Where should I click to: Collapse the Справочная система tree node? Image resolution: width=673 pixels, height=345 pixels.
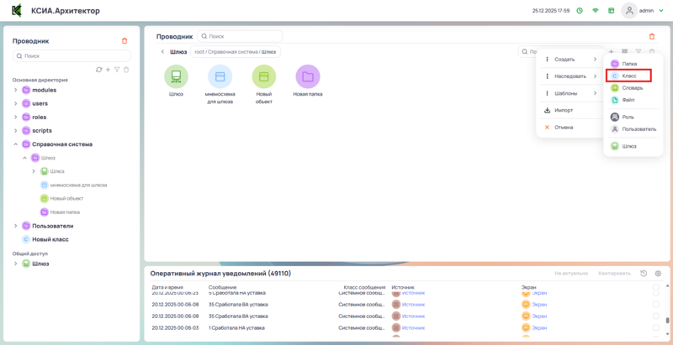pyautogui.click(x=15, y=144)
